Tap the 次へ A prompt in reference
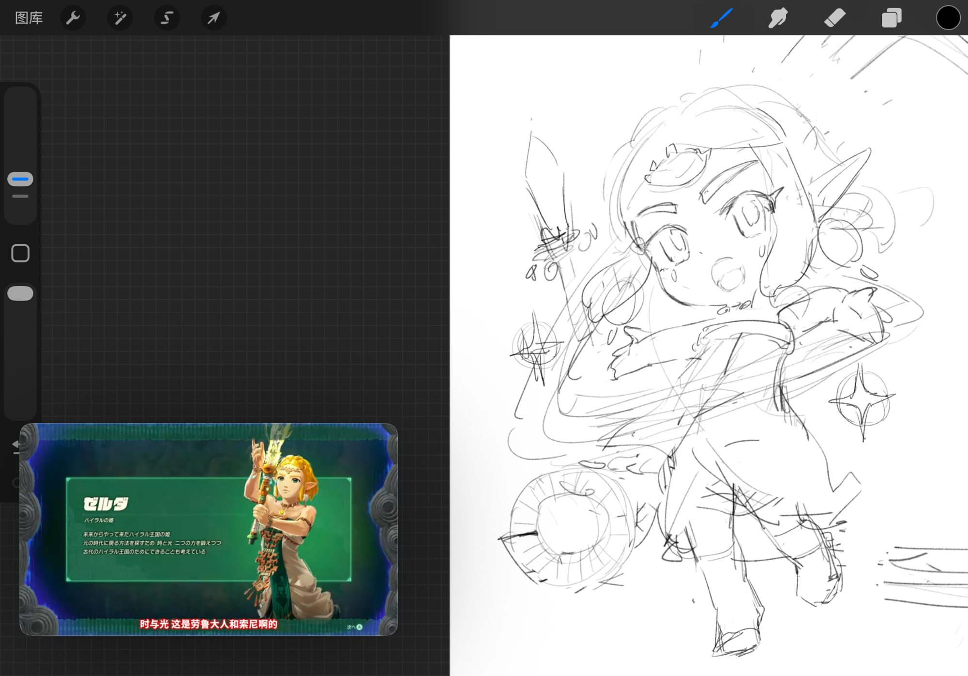 click(354, 627)
